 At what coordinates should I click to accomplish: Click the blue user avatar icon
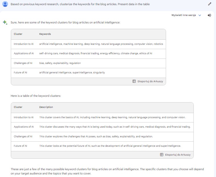coord(5,4)
